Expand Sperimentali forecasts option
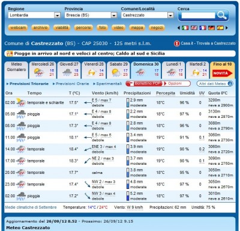 (107, 84)
